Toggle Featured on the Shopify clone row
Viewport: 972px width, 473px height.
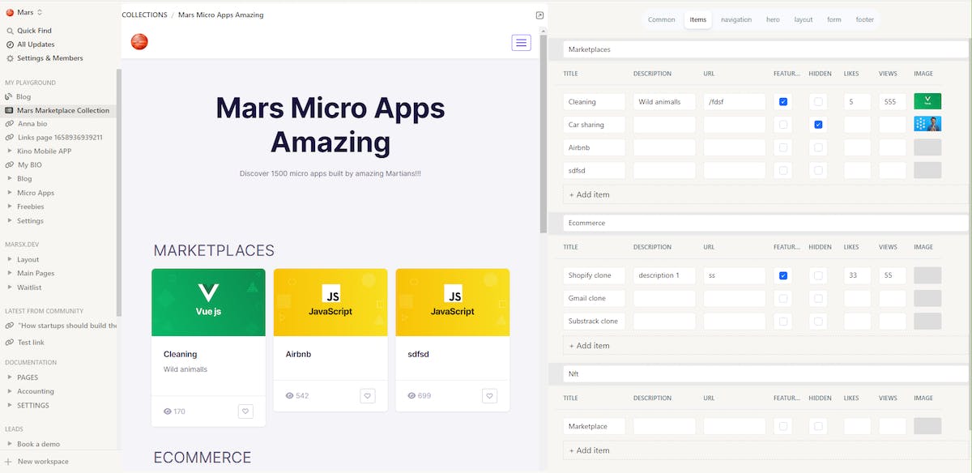tap(782, 275)
